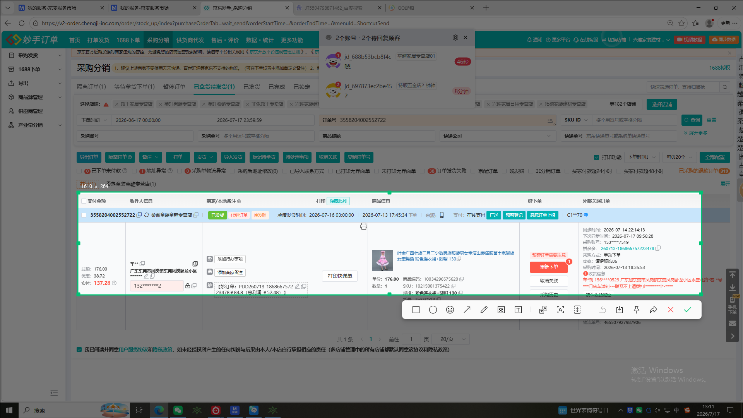
Task: Copy order number 3558204002552722
Action: click(x=139, y=215)
